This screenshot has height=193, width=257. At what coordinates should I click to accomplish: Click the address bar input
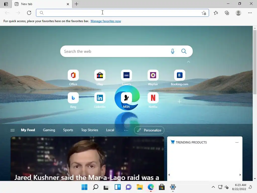122,13
